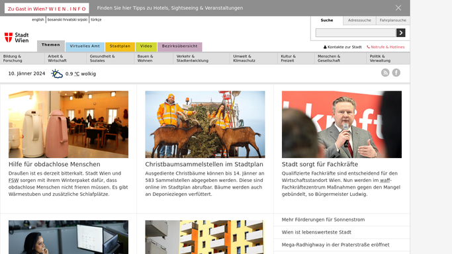452x254 pixels.
Task: Click the cloudy weather icon
Action: (57, 73)
